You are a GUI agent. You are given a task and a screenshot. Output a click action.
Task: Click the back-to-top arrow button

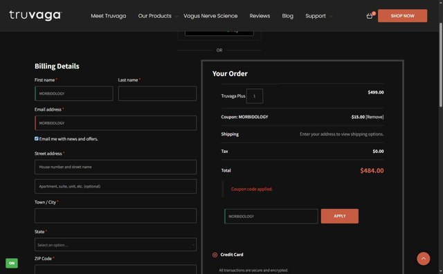click(x=423, y=259)
